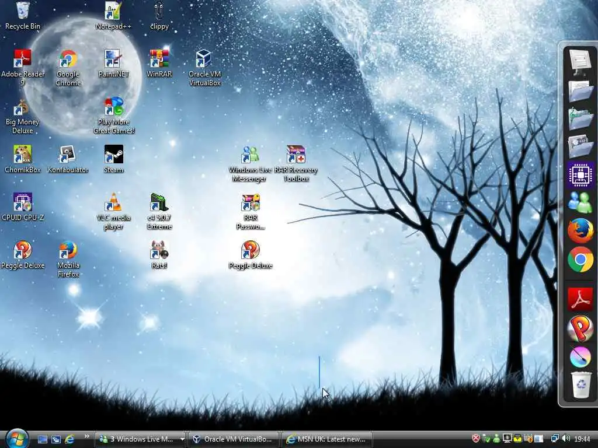The height and width of the screenshot is (448, 598).
Task: Launch Steam from the desktop
Action: coord(113,159)
